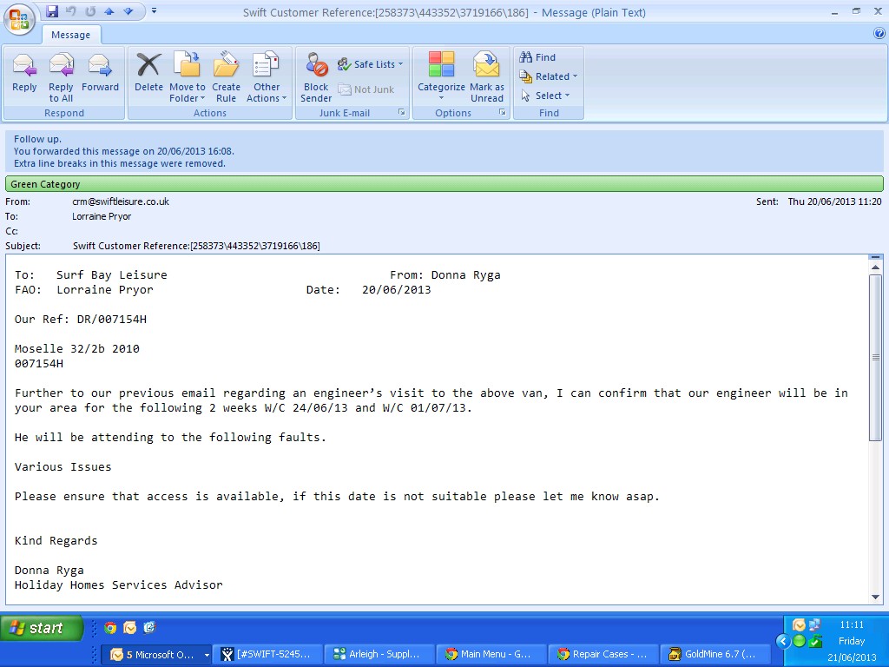889x667 pixels.
Task: Open Other Actions dropdown
Action: (x=267, y=77)
